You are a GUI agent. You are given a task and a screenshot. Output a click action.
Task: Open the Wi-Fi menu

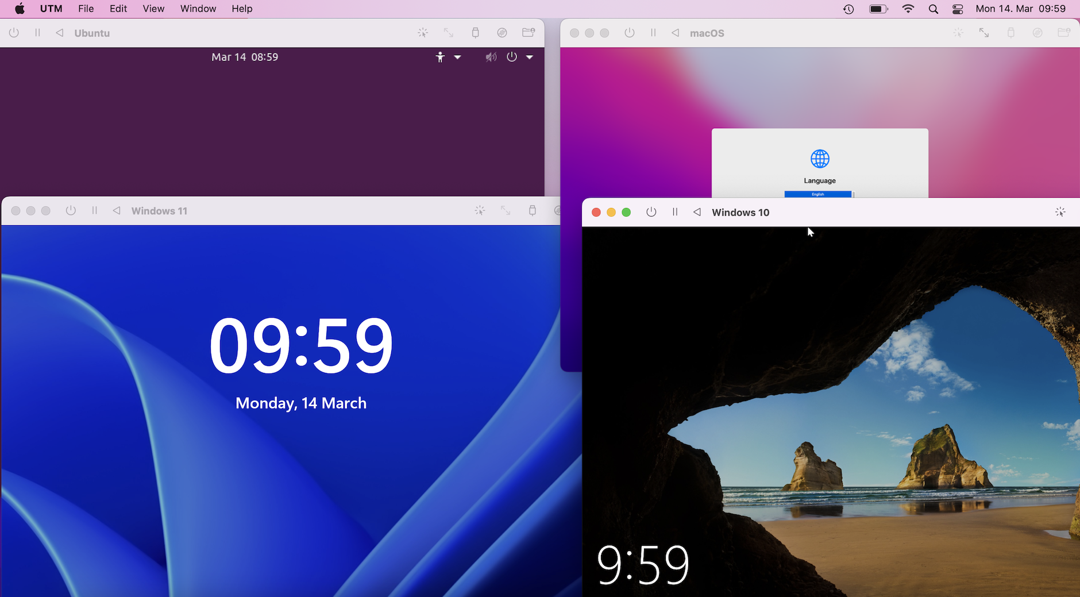[908, 9]
